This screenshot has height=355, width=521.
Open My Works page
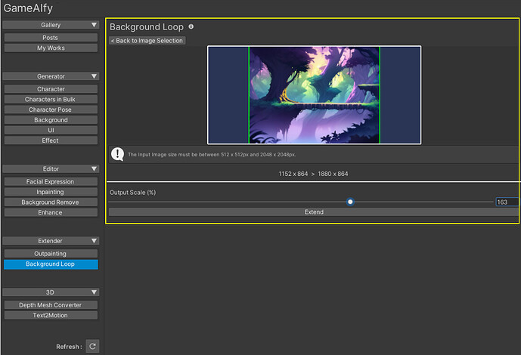click(51, 48)
